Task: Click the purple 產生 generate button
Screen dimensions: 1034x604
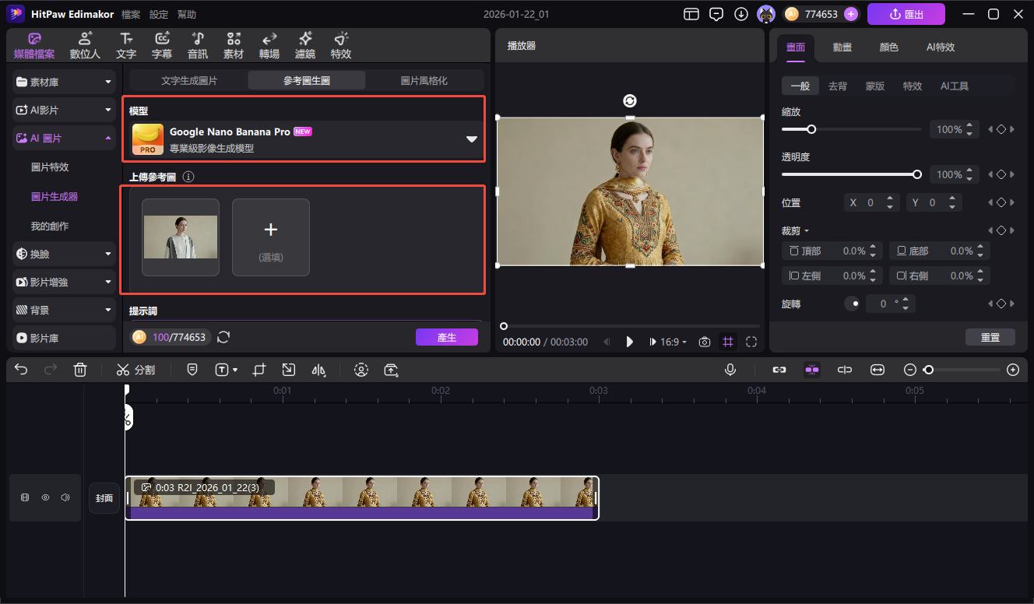Action: [x=446, y=337]
